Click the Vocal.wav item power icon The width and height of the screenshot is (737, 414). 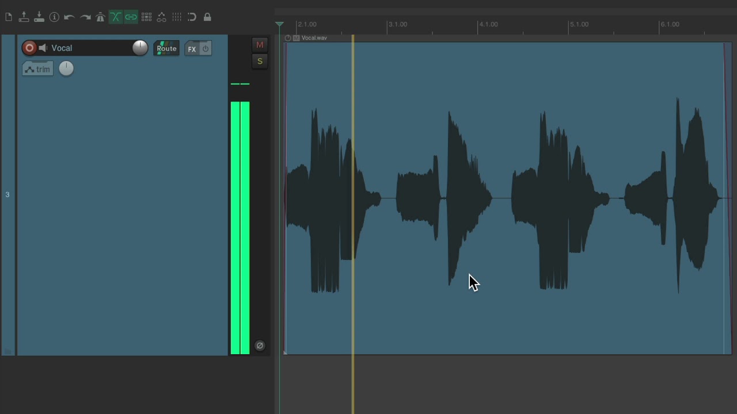click(x=288, y=38)
